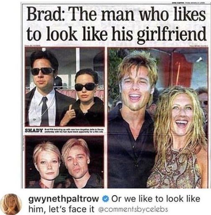Click the small caption text beside SHADY
The width and height of the screenshot is (211, 215).
click(x=74, y=131)
